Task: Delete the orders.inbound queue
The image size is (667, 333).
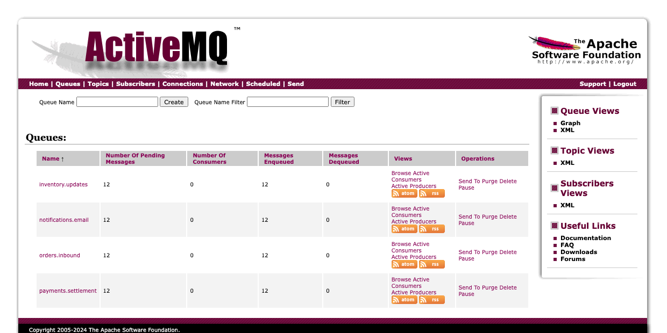Action: [x=508, y=252]
